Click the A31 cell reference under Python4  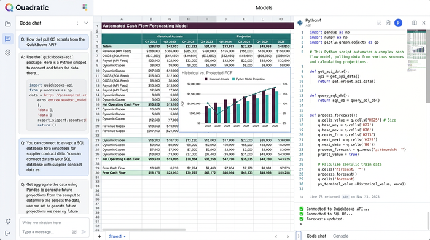[x=308, y=26]
